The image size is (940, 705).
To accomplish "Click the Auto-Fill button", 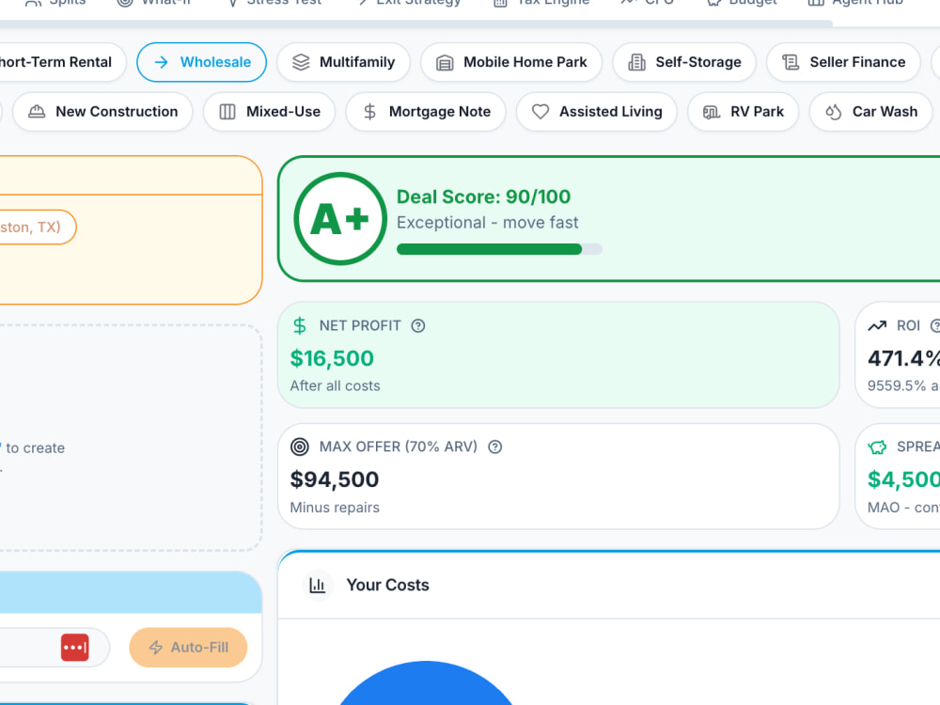I will click(188, 648).
